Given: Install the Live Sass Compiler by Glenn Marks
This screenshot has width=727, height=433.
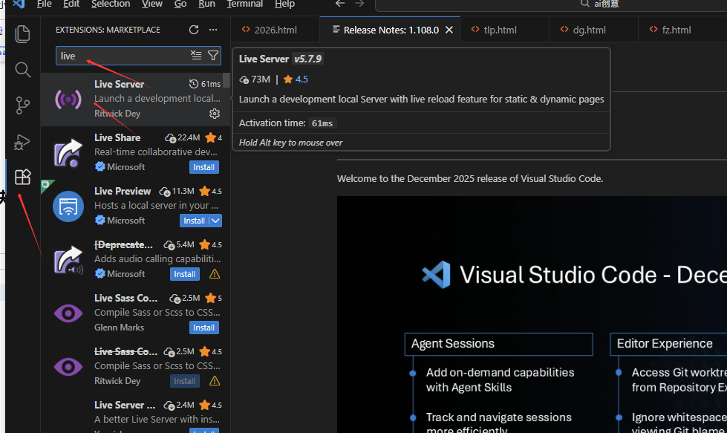Looking at the screenshot, I should pyautogui.click(x=204, y=328).
